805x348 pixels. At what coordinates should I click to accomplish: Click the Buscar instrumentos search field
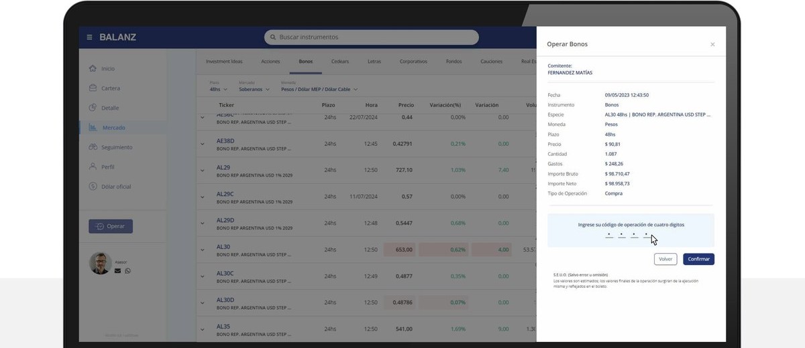[371, 37]
